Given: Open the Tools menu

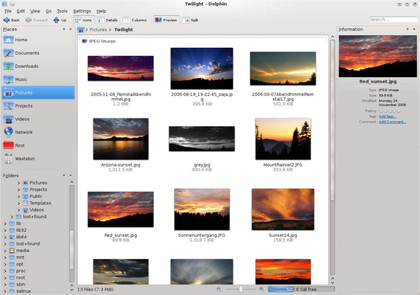Looking at the screenshot, I should pos(62,11).
